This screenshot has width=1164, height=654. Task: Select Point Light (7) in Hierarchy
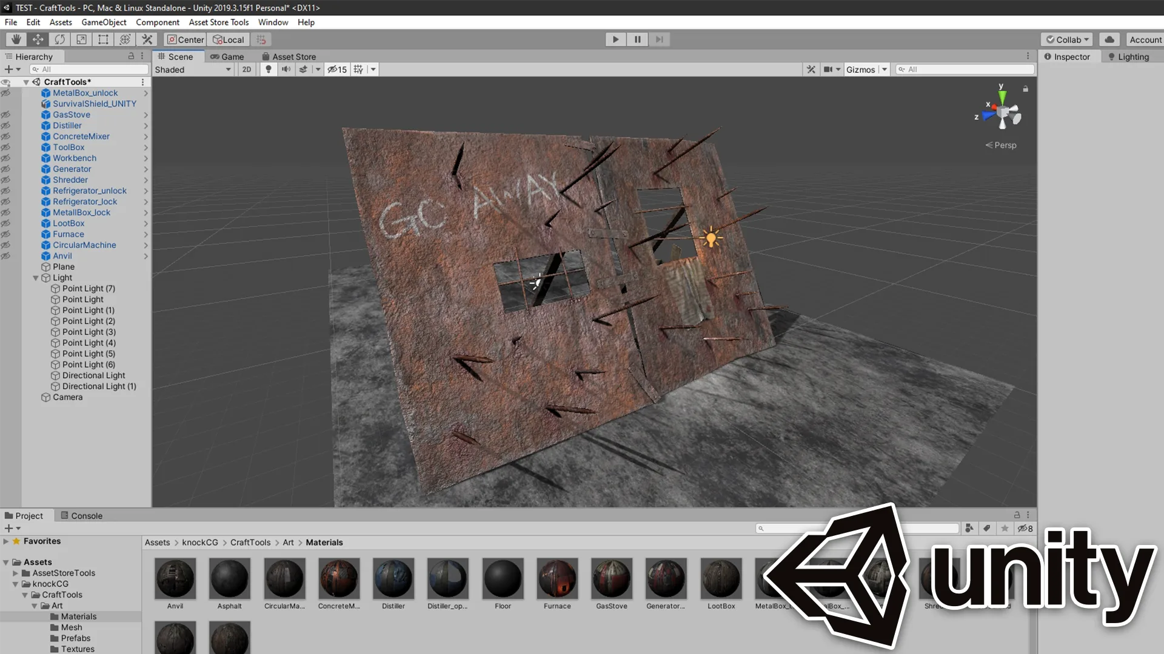[89, 289]
